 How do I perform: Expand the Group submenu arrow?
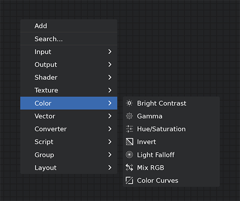point(110,155)
